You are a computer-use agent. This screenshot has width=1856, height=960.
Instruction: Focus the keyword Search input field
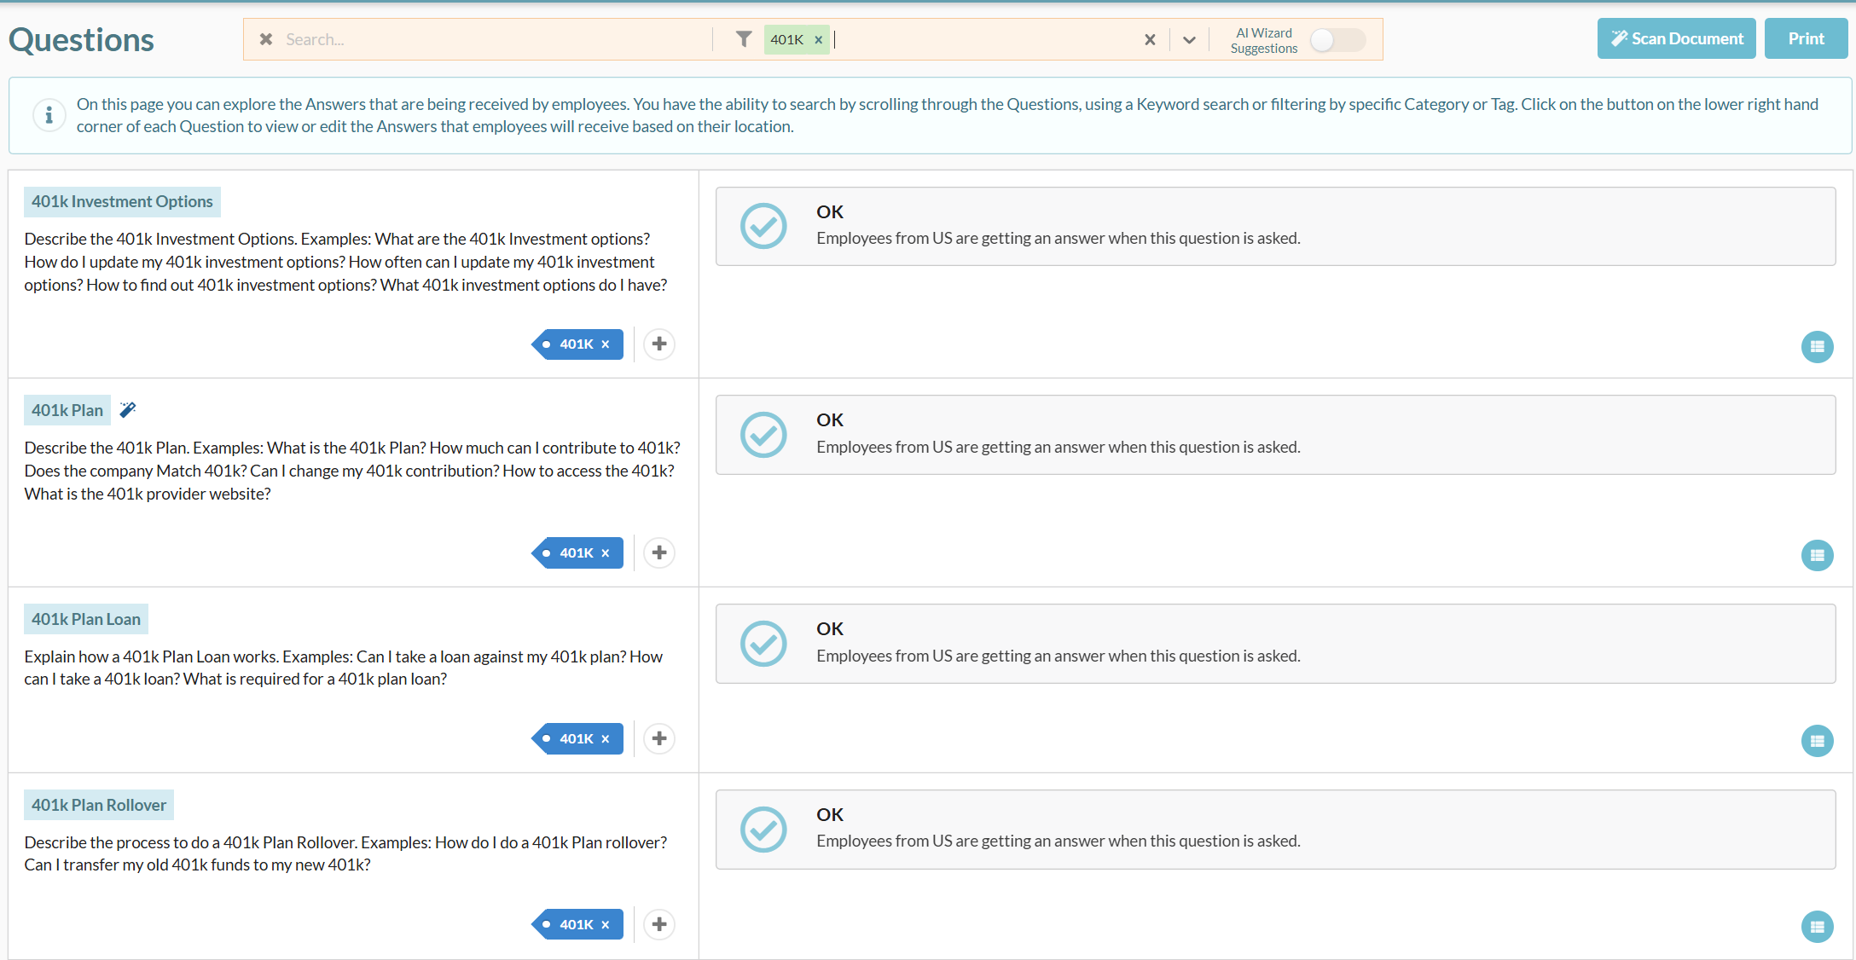click(x=495, y=40)
